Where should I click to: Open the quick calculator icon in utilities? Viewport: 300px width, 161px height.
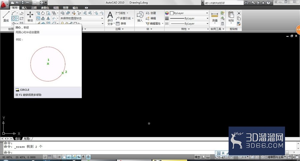pos(223,24)
